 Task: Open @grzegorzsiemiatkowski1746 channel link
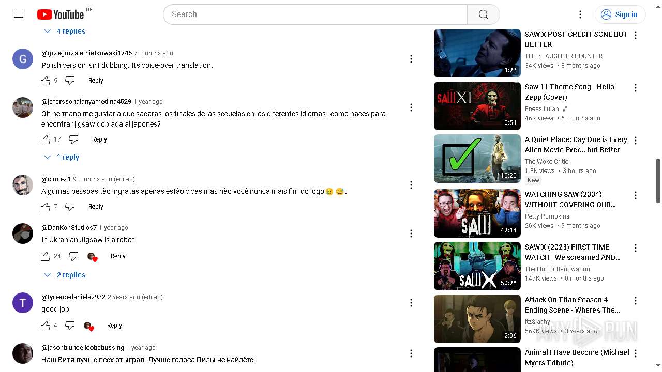[x=86, y=53]
